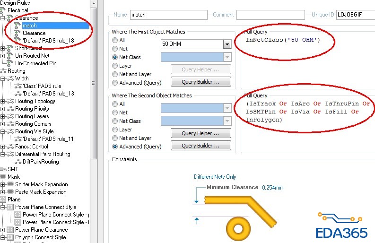Expand the Routing Priority group
Image resolution: width=375 pixels, height=243 pixels.
point(2,109)
